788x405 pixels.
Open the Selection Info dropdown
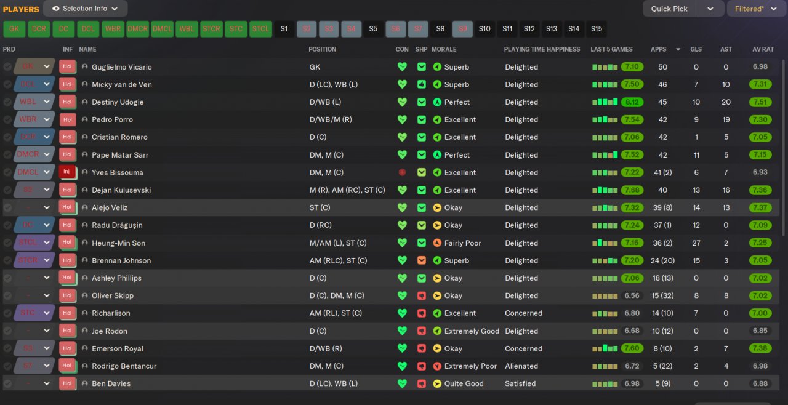pyautogui.click(x=86, y=9)
